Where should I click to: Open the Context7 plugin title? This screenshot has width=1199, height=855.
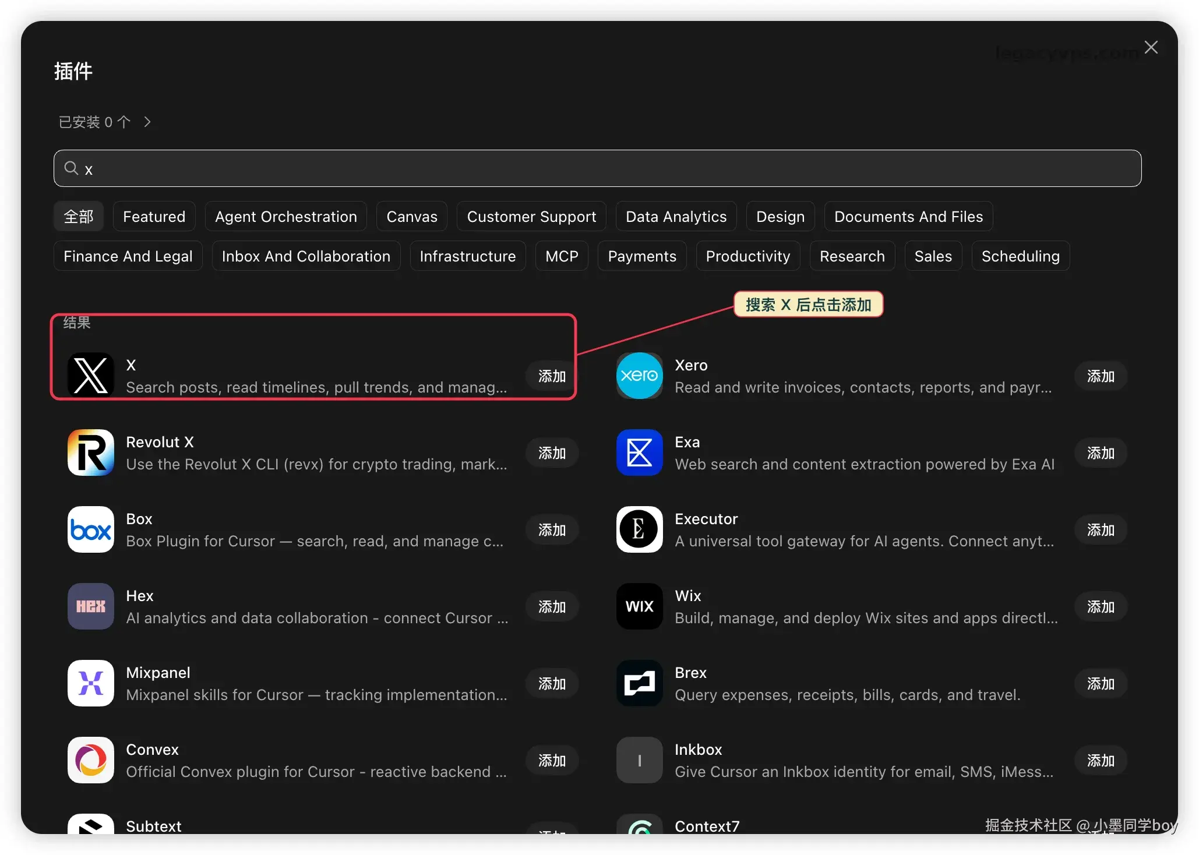(707, 826)
